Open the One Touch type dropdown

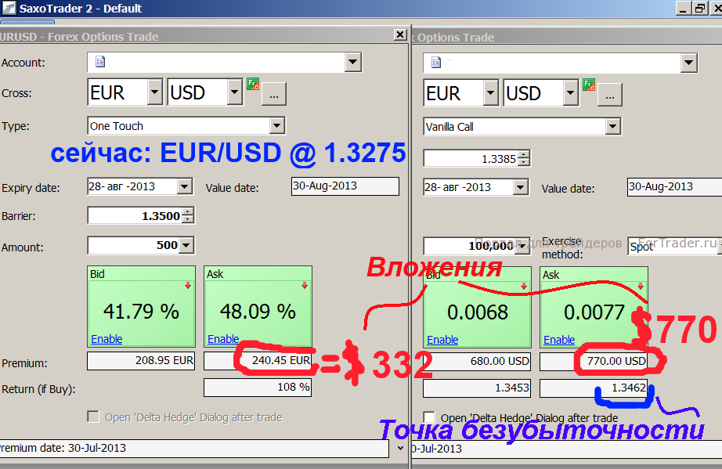point(276,125)
